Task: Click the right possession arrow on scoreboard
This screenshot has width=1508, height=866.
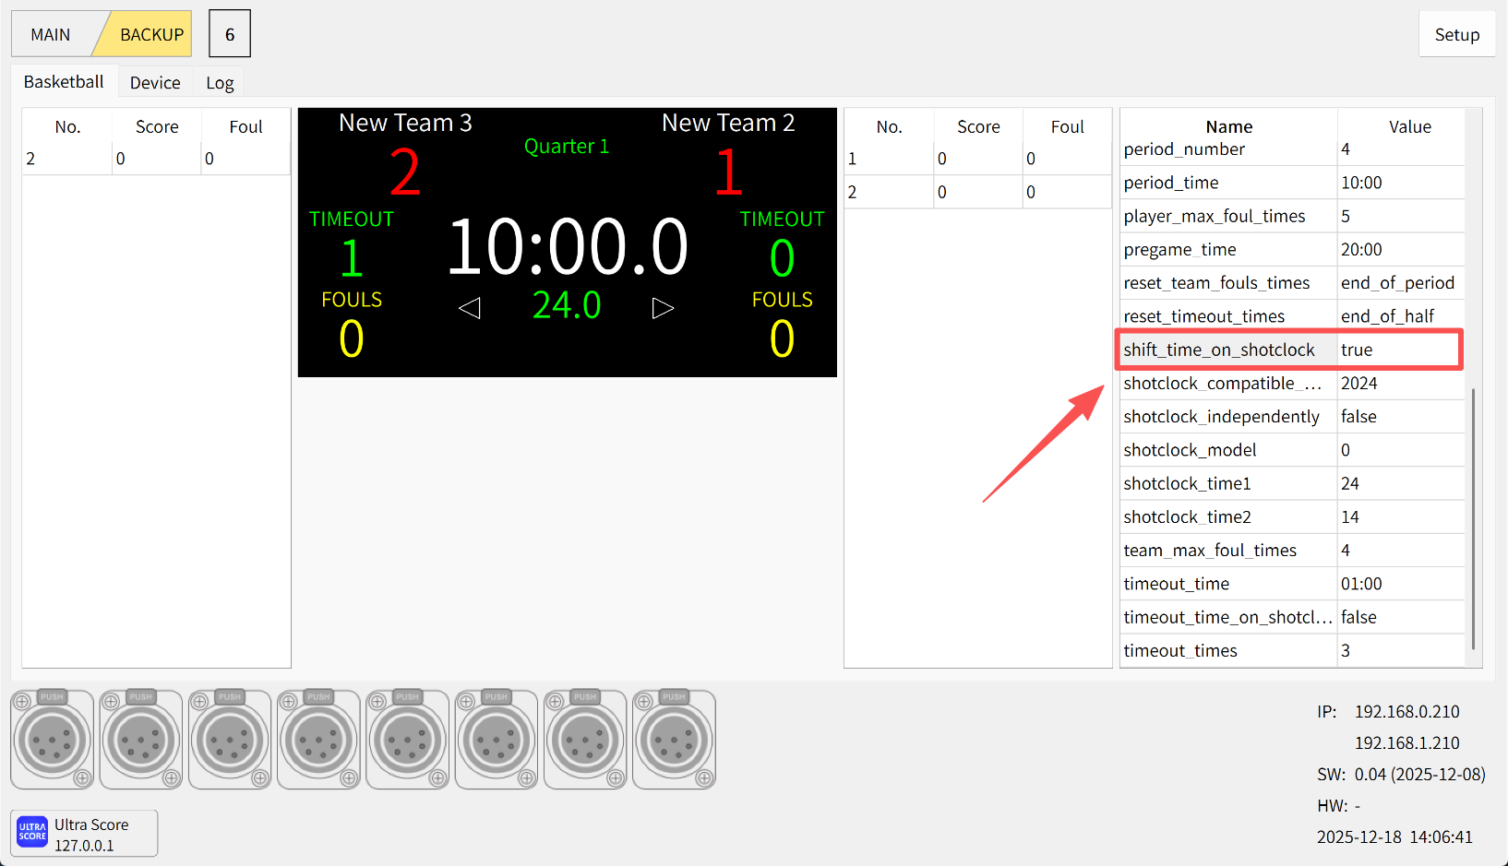Action: [663, 308]
